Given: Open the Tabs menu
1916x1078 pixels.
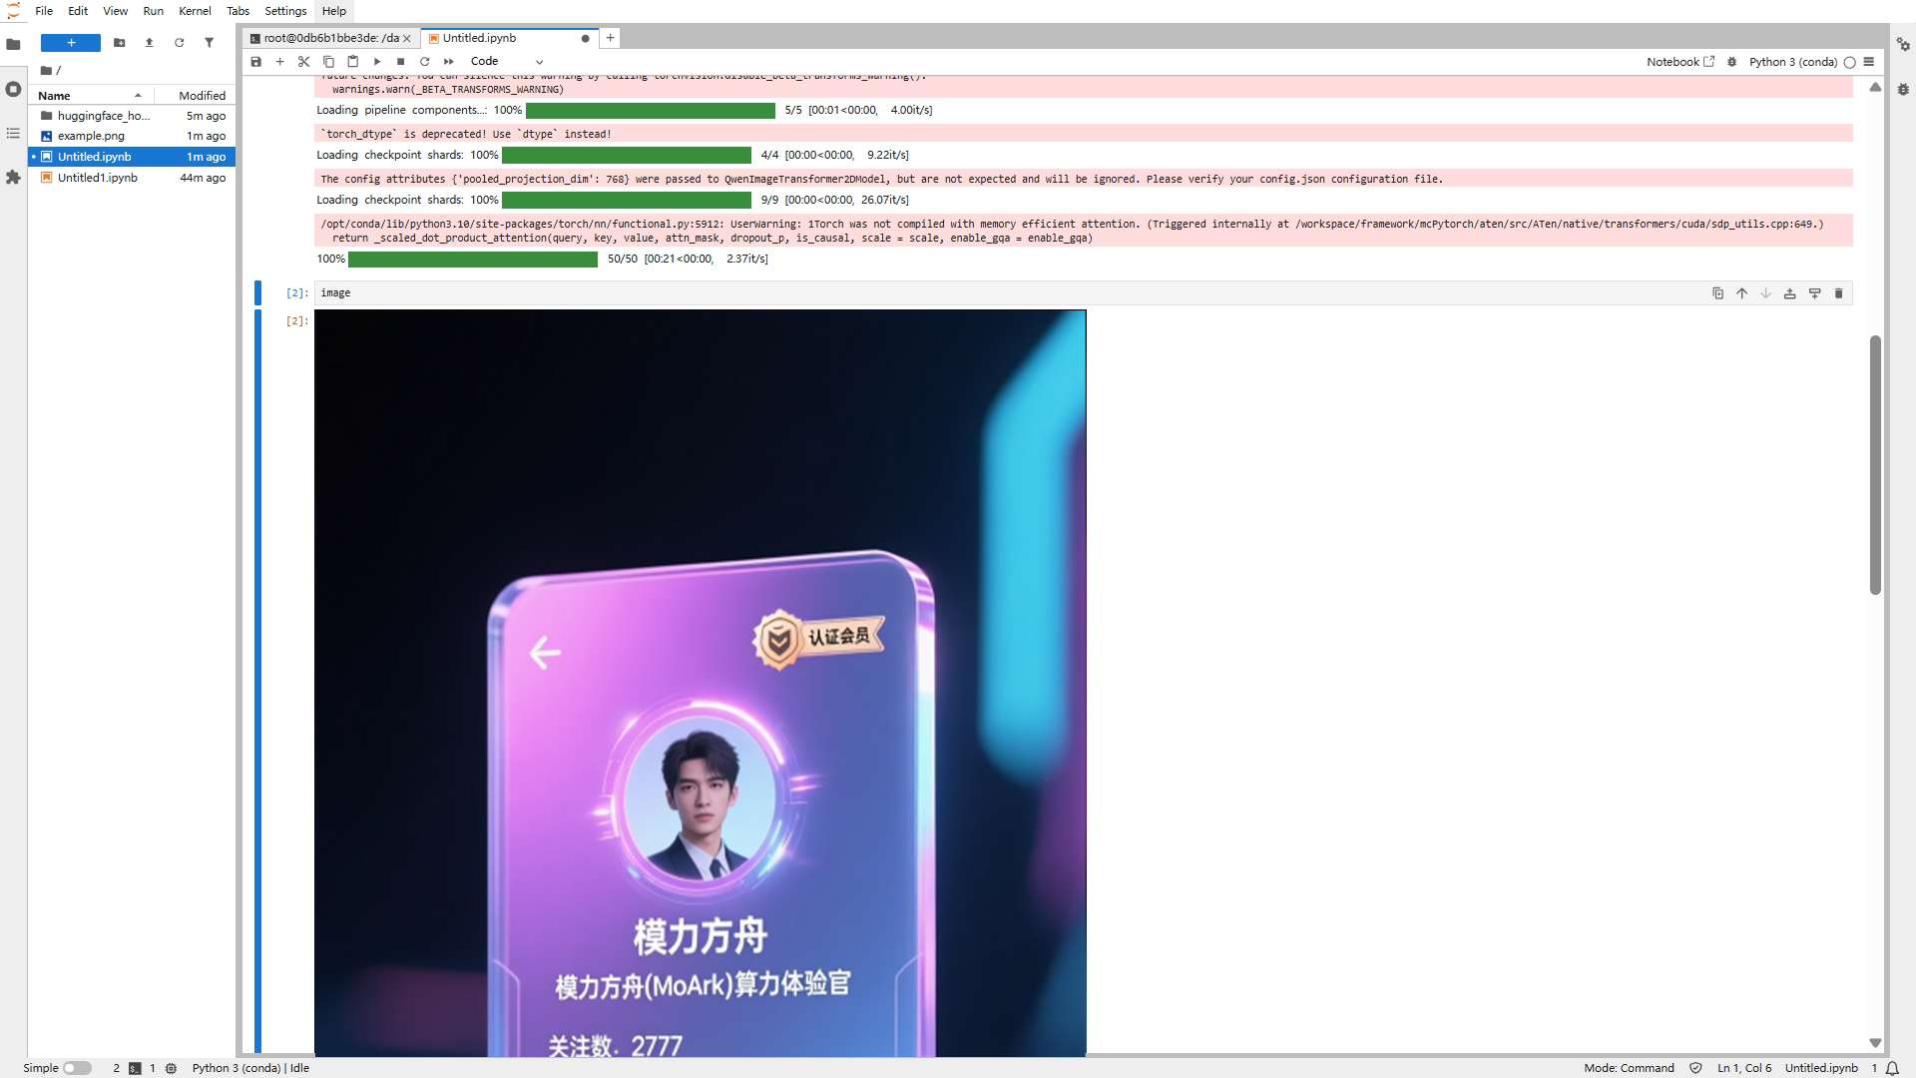Looking at the screenshot, I should click(238, 11).
